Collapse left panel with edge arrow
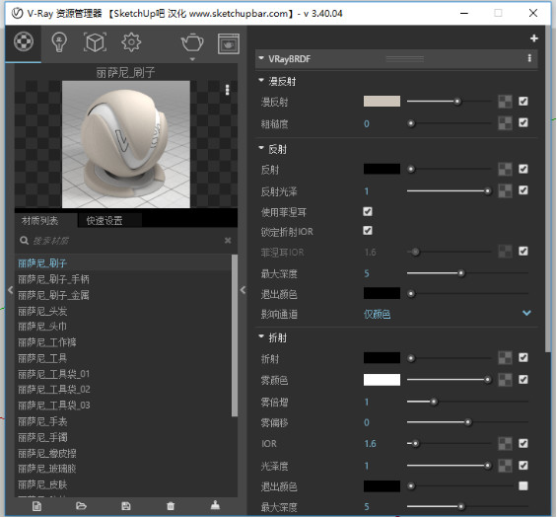Screen dimensions: 557x518 click(x=10, y=290)
